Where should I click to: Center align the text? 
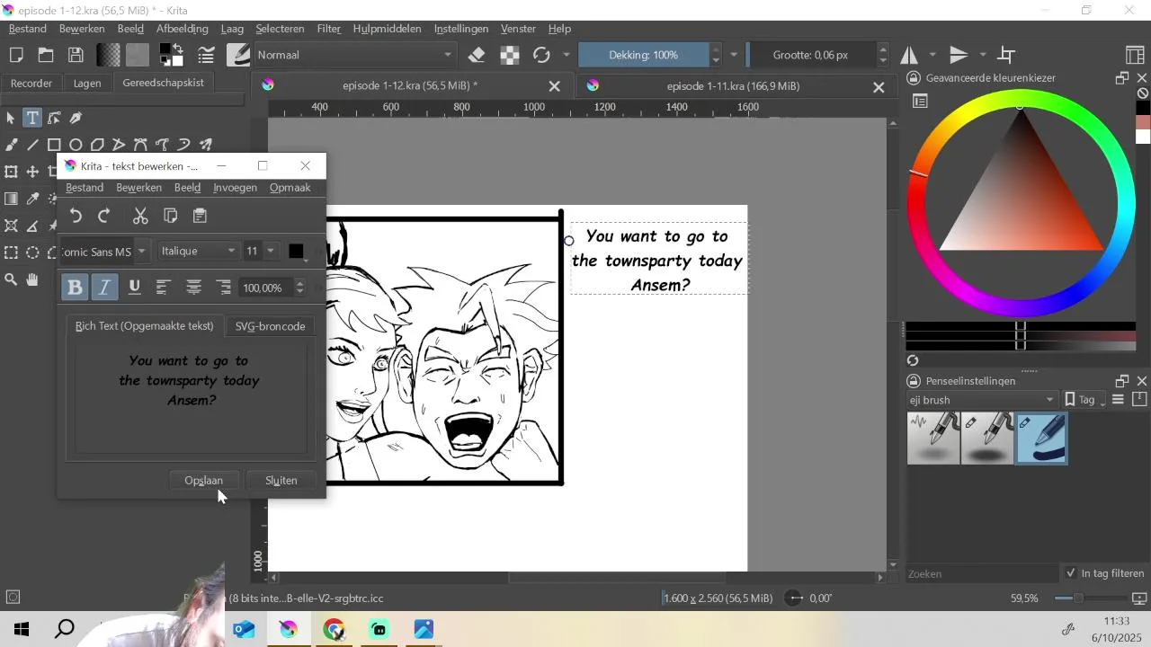point(193,288)
